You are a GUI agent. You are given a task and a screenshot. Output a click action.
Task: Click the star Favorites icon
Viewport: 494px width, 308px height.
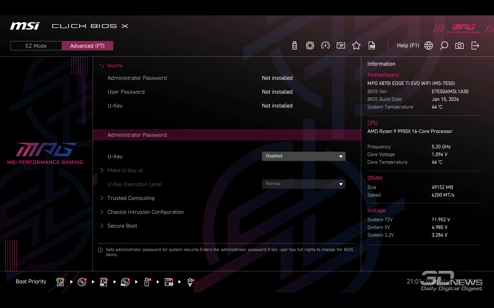(x=356, y=46)
